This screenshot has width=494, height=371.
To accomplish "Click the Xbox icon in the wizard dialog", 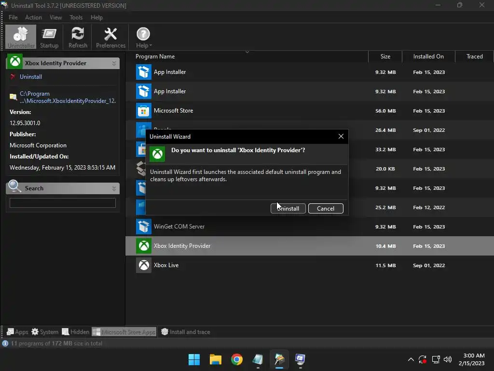I will point(157,154).
